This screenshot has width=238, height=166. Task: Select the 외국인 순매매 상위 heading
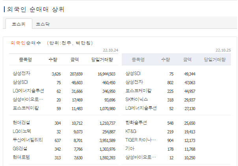coord(36,9)
